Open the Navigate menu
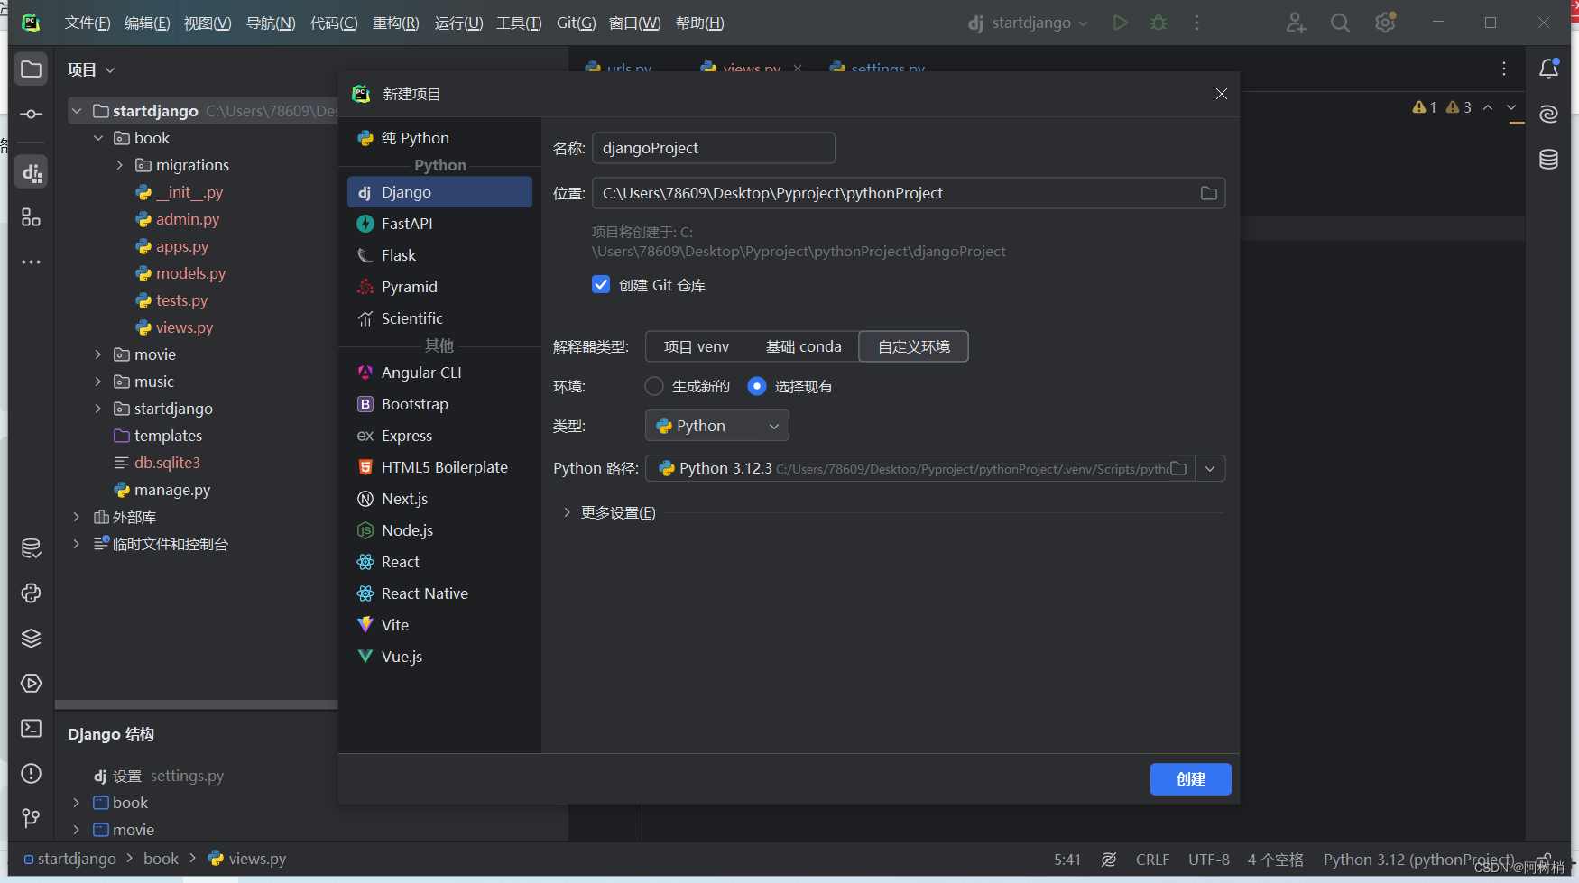The height and width of the screenshot is (883, 1579). pyautogui.click(x=271, y=23)
